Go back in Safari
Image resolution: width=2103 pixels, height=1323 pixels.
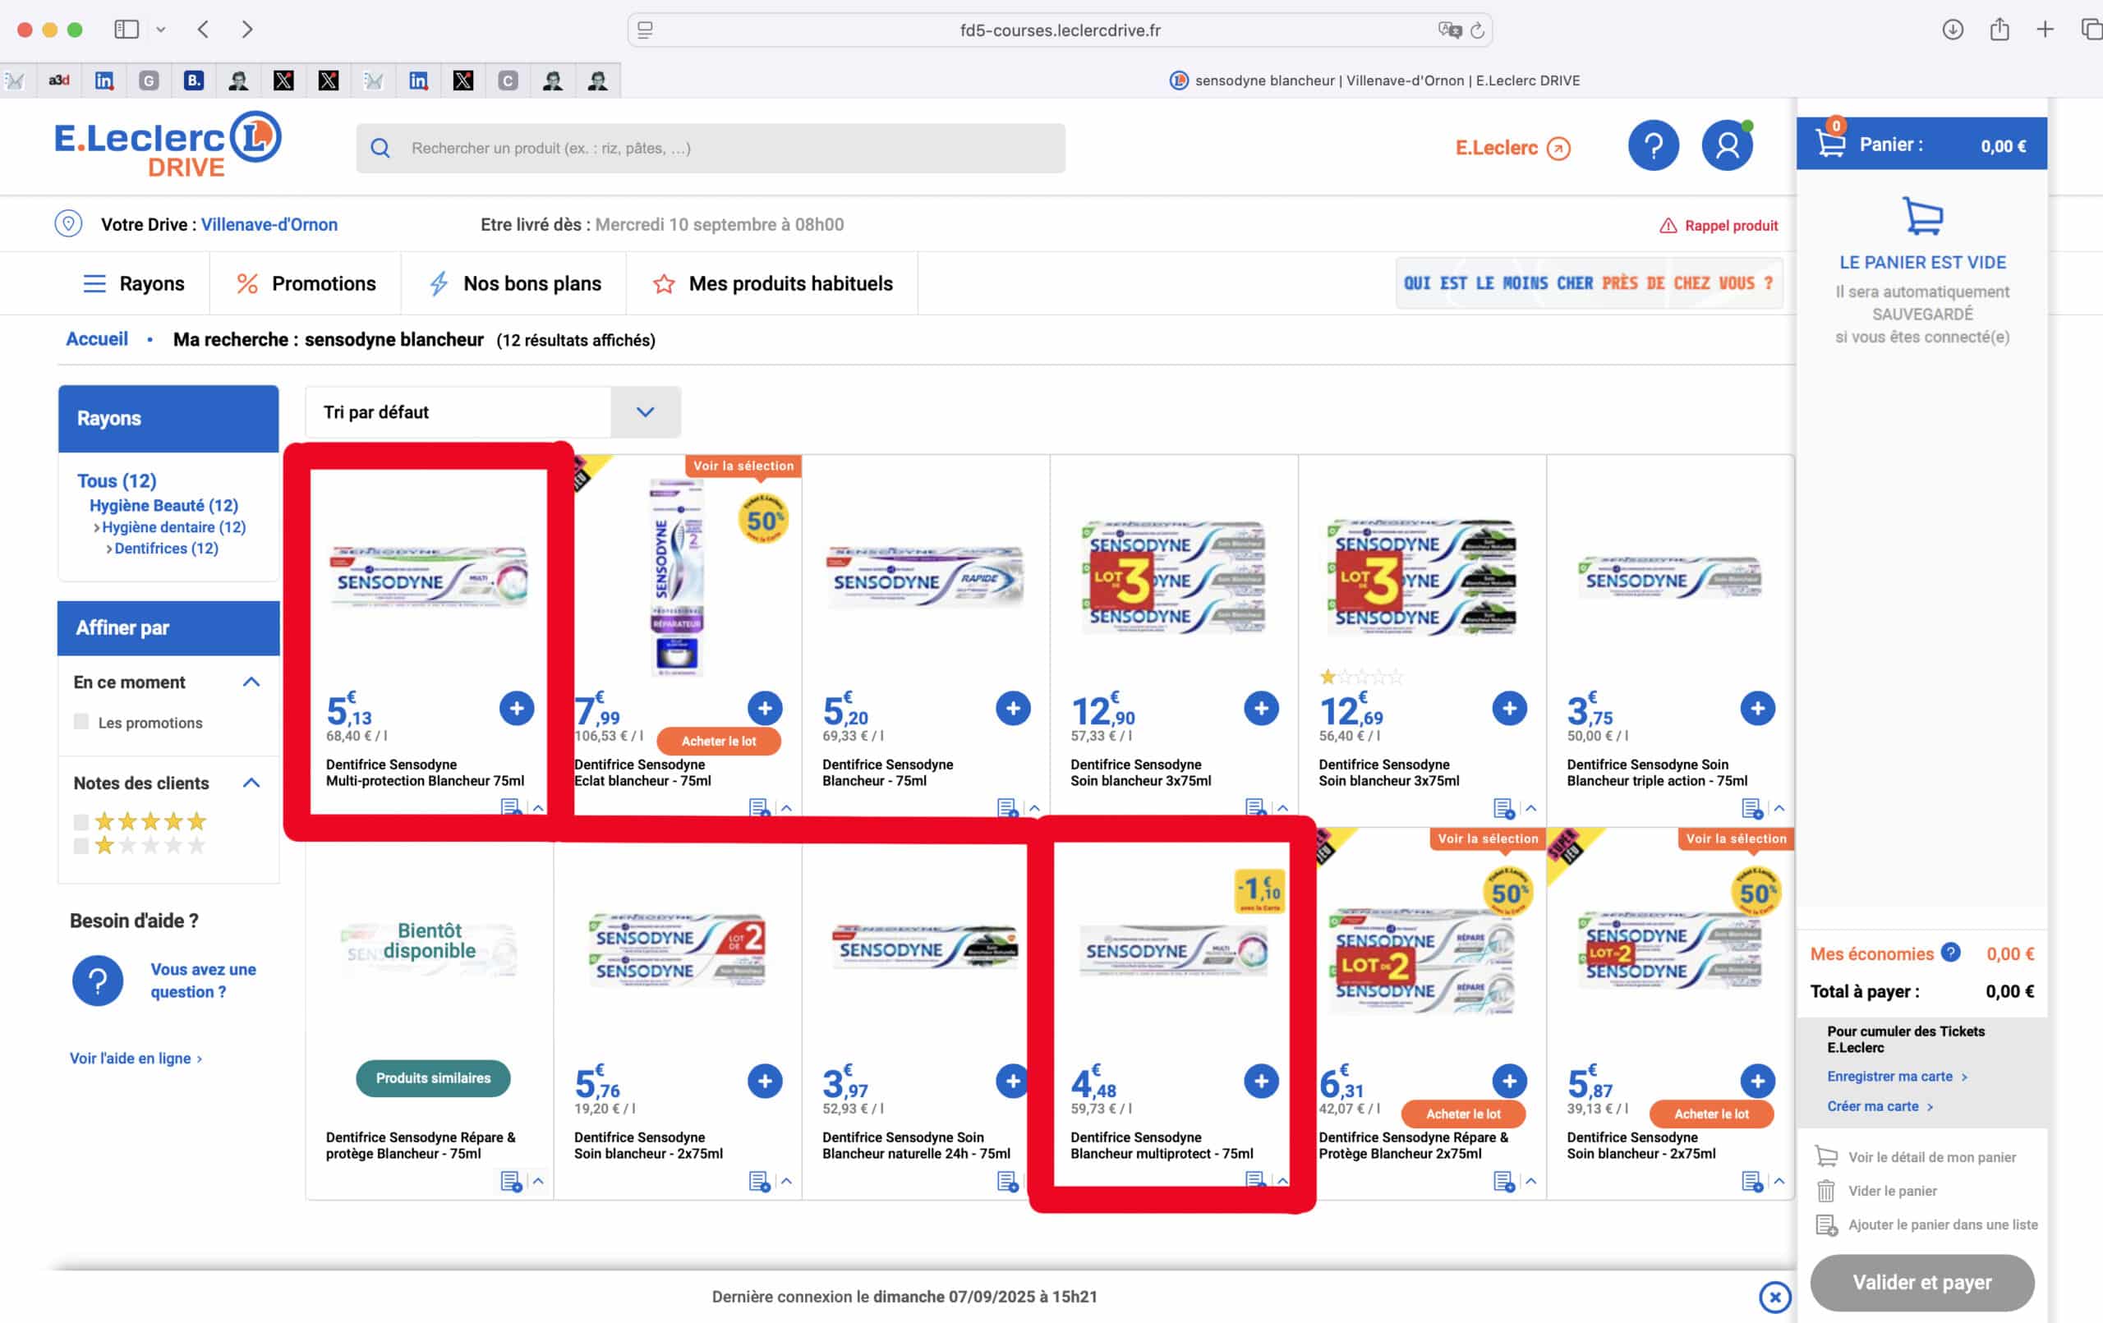pyautogui.click(x=203, y=29)
